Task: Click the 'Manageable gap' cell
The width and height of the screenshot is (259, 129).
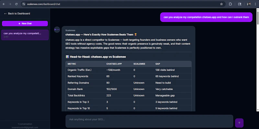Action: [165, 95]
